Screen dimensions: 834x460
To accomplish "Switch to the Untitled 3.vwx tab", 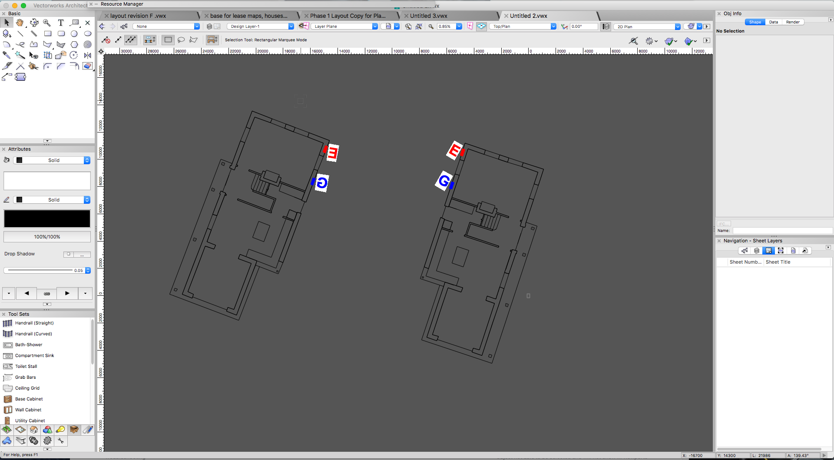I will tap(428, 16).
